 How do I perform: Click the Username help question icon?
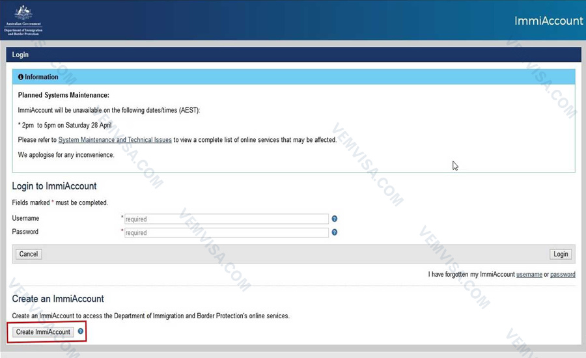click(335, 219)
